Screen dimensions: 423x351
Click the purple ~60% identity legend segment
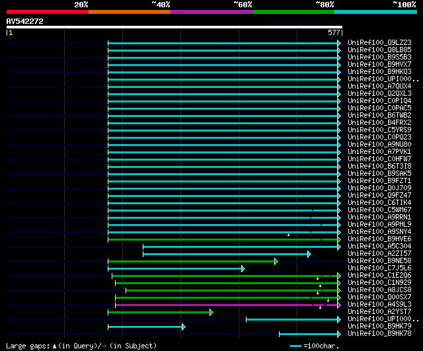coord(211,12)
